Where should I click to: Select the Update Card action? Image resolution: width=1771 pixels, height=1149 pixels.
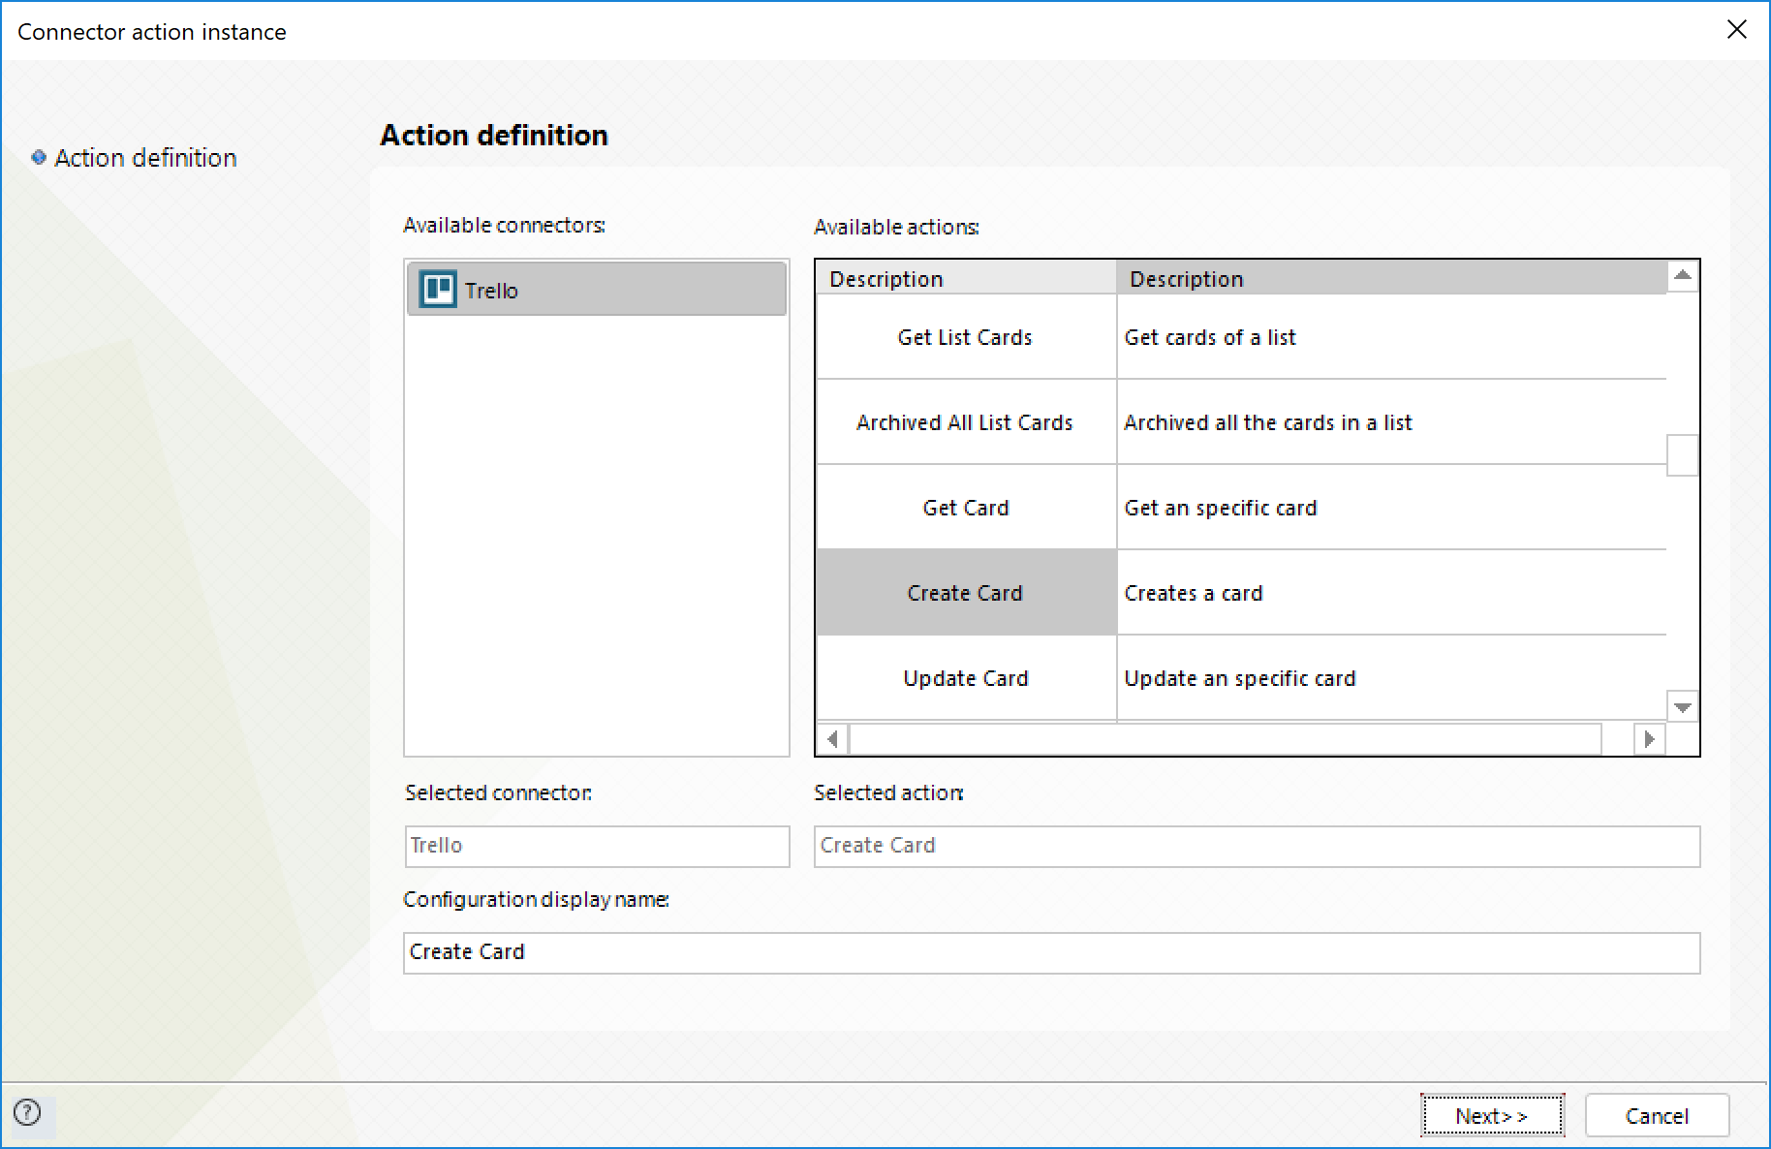click(x=966, y=678)
